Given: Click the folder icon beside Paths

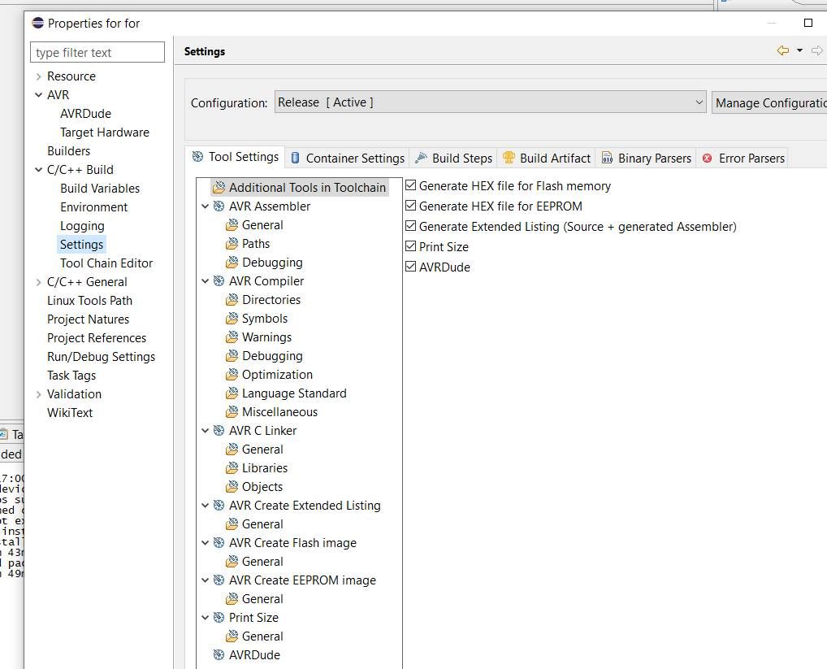Looking at the screenshot, I should click(232, 244).
